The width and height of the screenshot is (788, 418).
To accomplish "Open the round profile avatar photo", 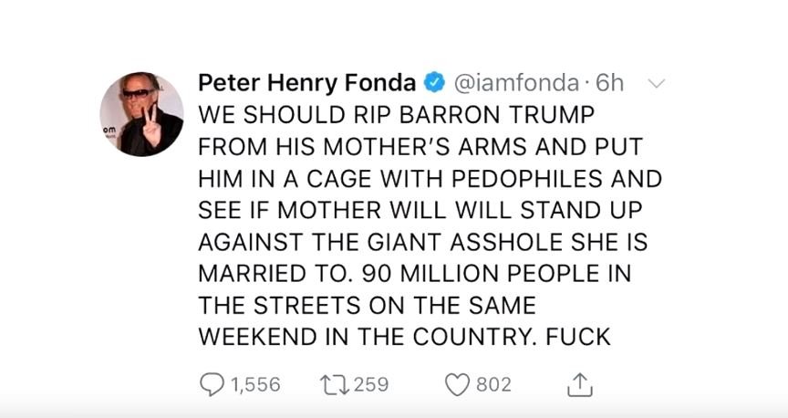I will click(x=141, y=114).
